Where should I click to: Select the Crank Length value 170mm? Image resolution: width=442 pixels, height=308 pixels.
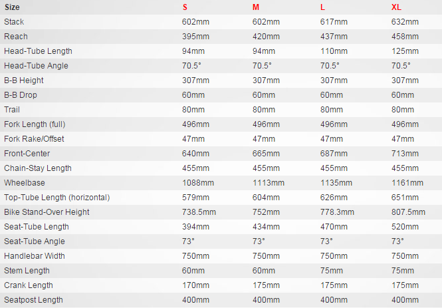[195, 285]
